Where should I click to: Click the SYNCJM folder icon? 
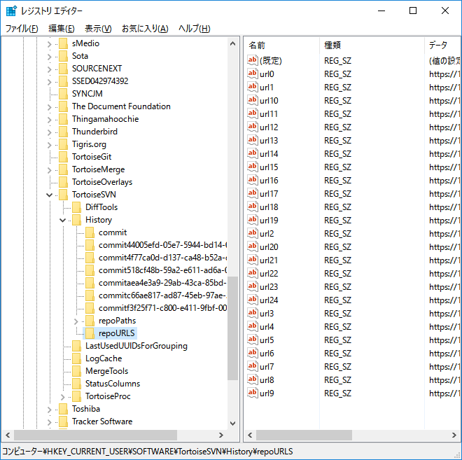pyautogui.click(x=63, y=94)
